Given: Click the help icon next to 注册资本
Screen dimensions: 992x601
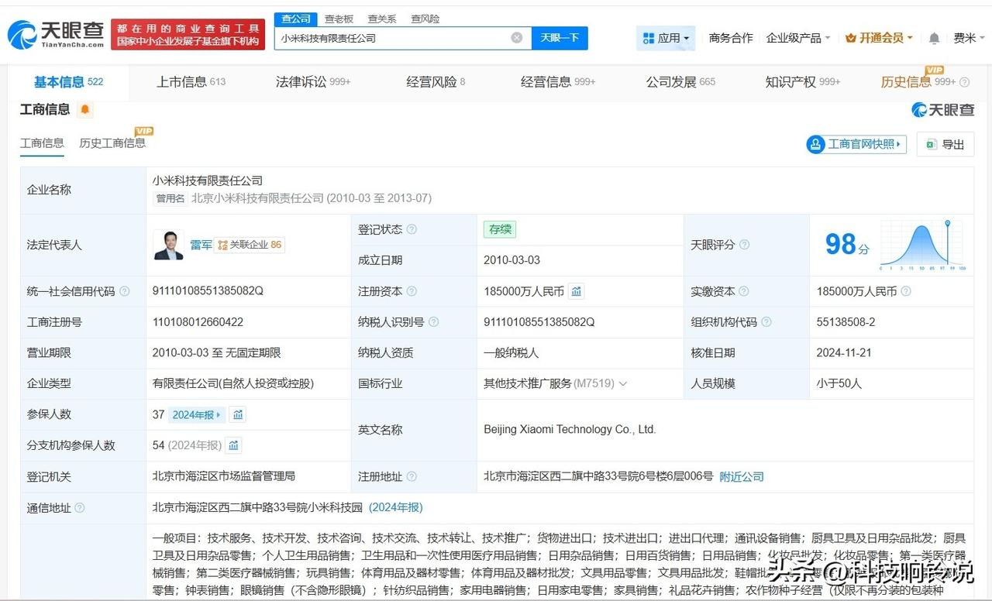Looking at the screenshot, I should tap(412, 291).
